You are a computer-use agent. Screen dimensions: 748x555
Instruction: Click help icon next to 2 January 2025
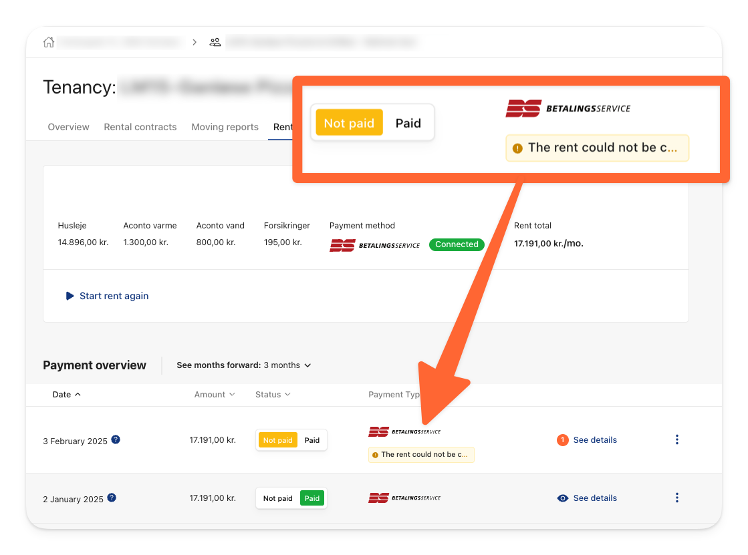tap(112, 498)
